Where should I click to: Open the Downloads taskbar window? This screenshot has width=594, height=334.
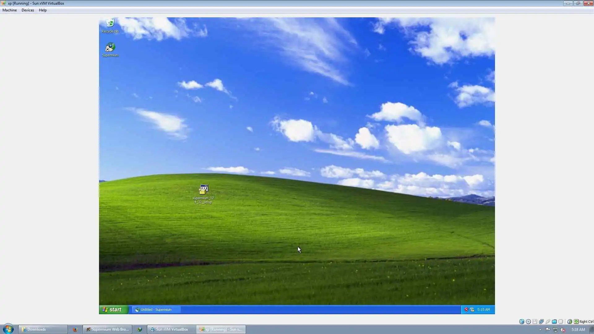click(43, 329)
